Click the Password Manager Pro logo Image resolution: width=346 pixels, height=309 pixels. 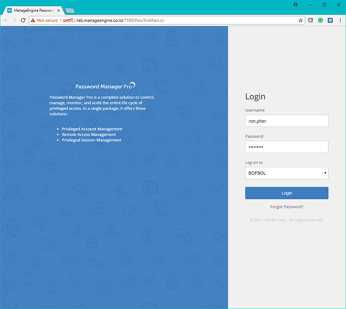coord(105,86)
